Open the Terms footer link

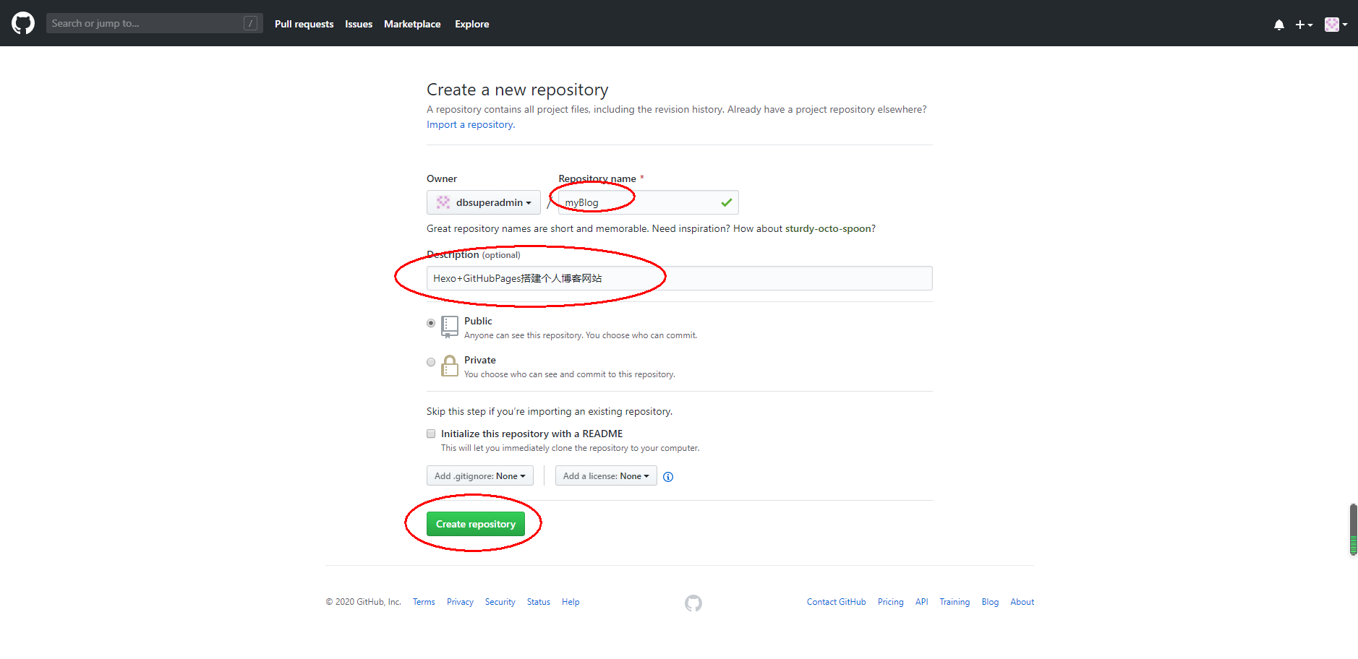[x=424, y=602]
